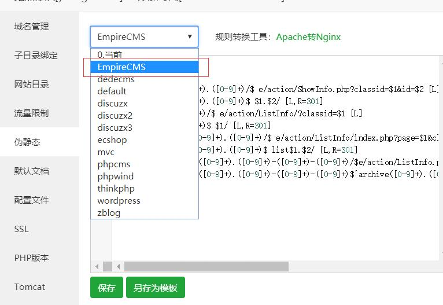The height and width of the screenshot is (305, 443).
Task: Choose dedecms from the template list
Action: [116, 79]
